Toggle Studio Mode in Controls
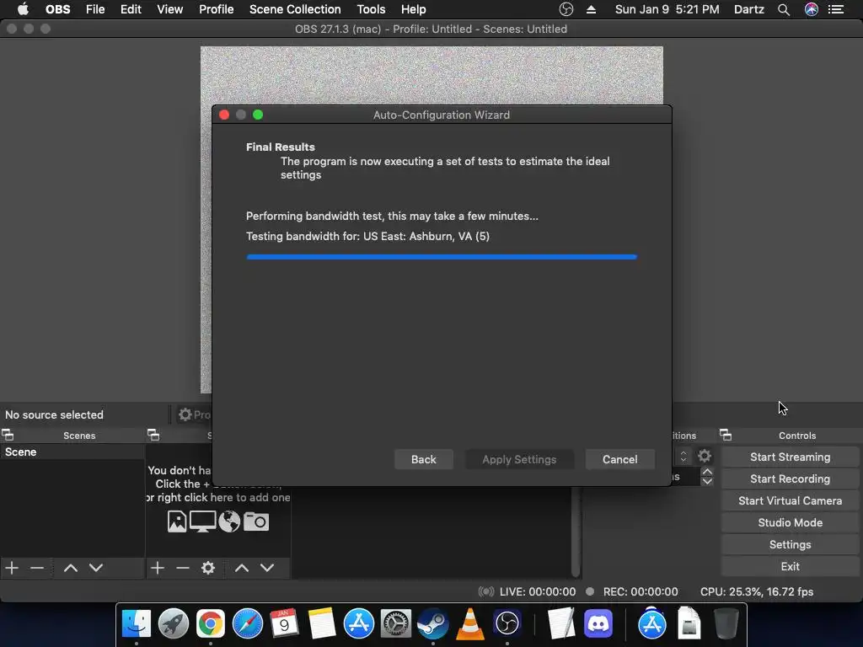863x647 pixels. tap(790, 522)
